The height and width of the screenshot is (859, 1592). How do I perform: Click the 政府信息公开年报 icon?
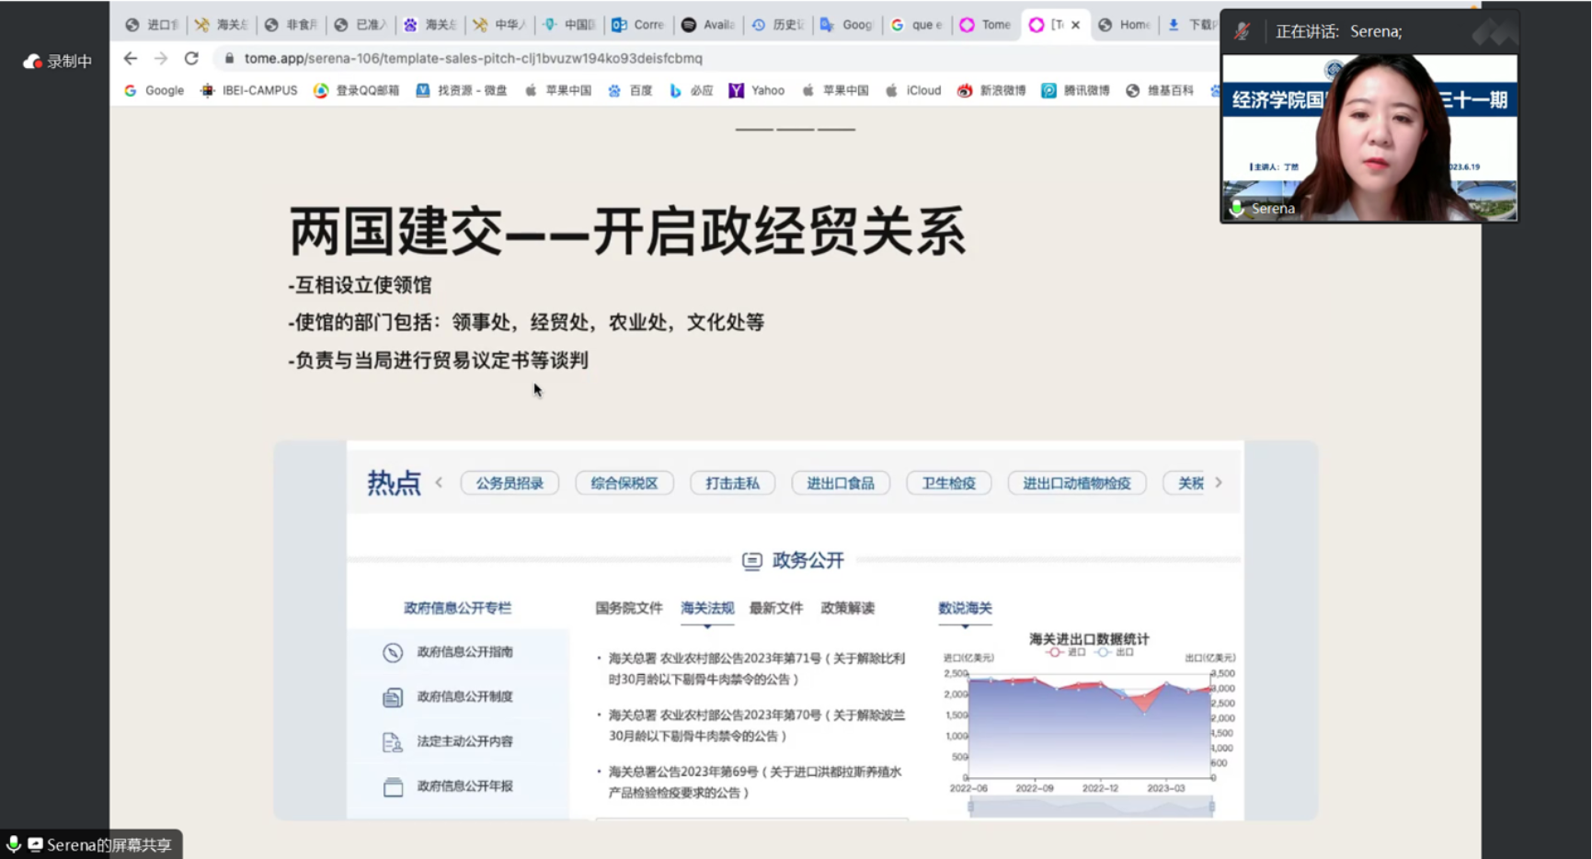coord(393,787)
